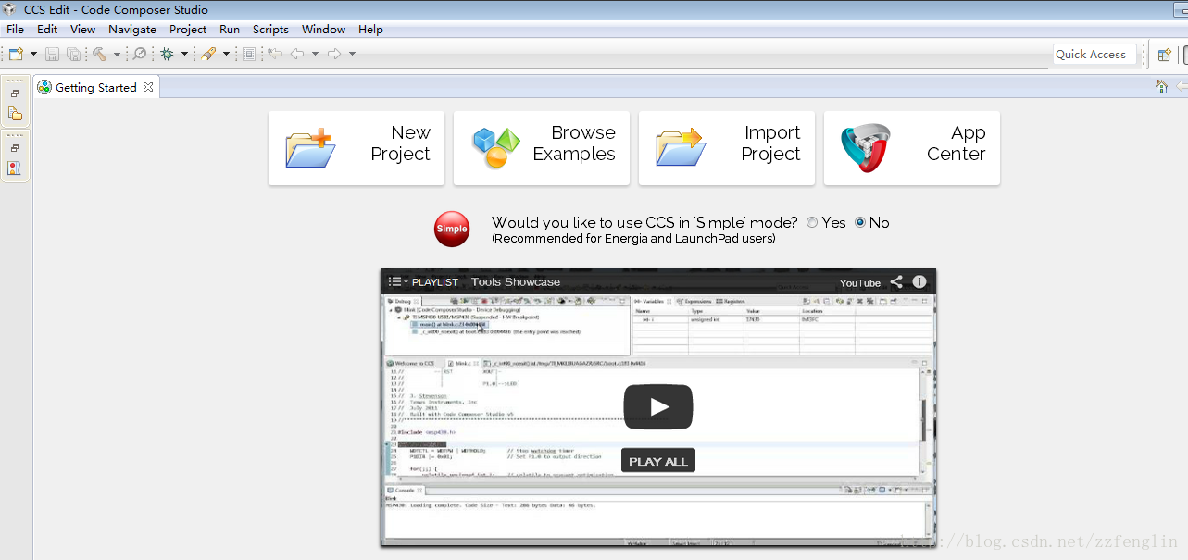The image size is (1188, 560).
Task: Select No for Simple mode
Action: [x=860, y=222]
